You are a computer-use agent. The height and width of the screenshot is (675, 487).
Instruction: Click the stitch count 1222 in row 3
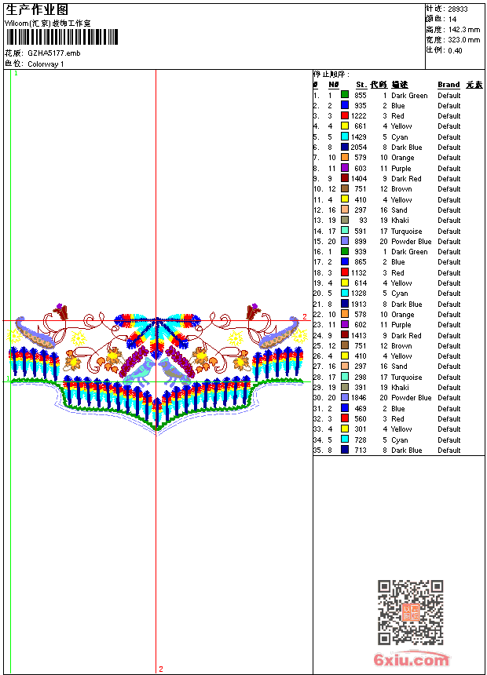358,116
